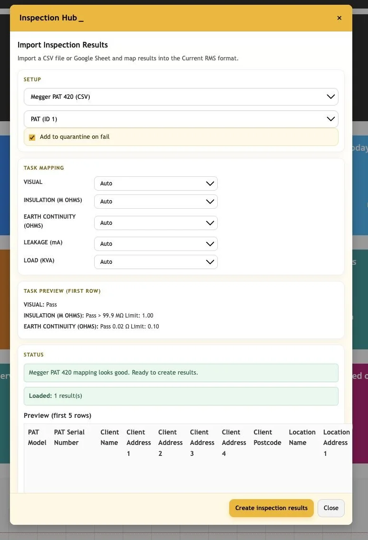Screen dimensions: 368x540
Task: Click the Client Address 1 column header
Action: 138,443
